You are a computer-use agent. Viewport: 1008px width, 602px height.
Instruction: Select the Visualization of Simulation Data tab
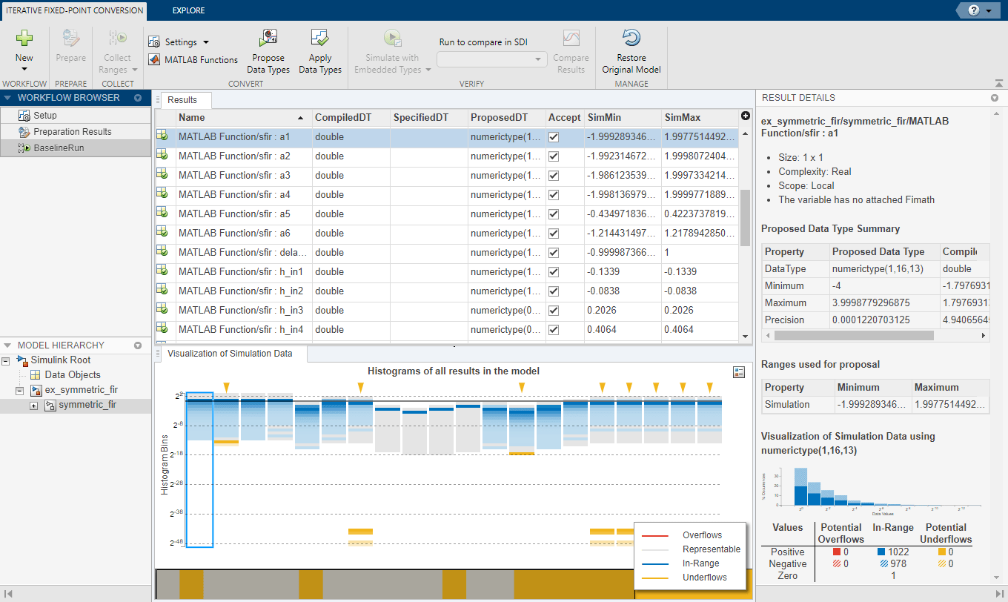pos(230,354)
